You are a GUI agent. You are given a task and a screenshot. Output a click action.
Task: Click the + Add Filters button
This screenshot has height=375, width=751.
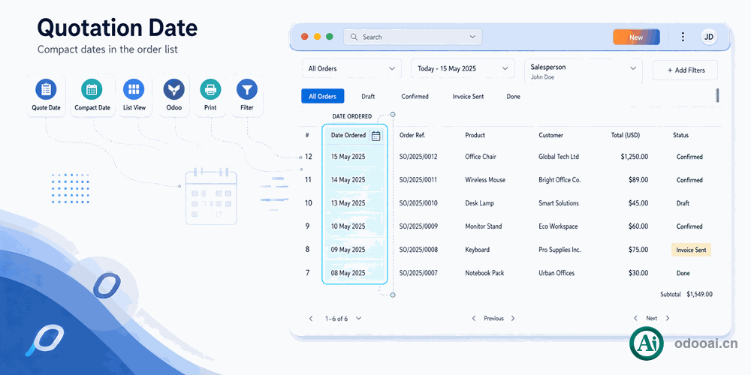686,70
